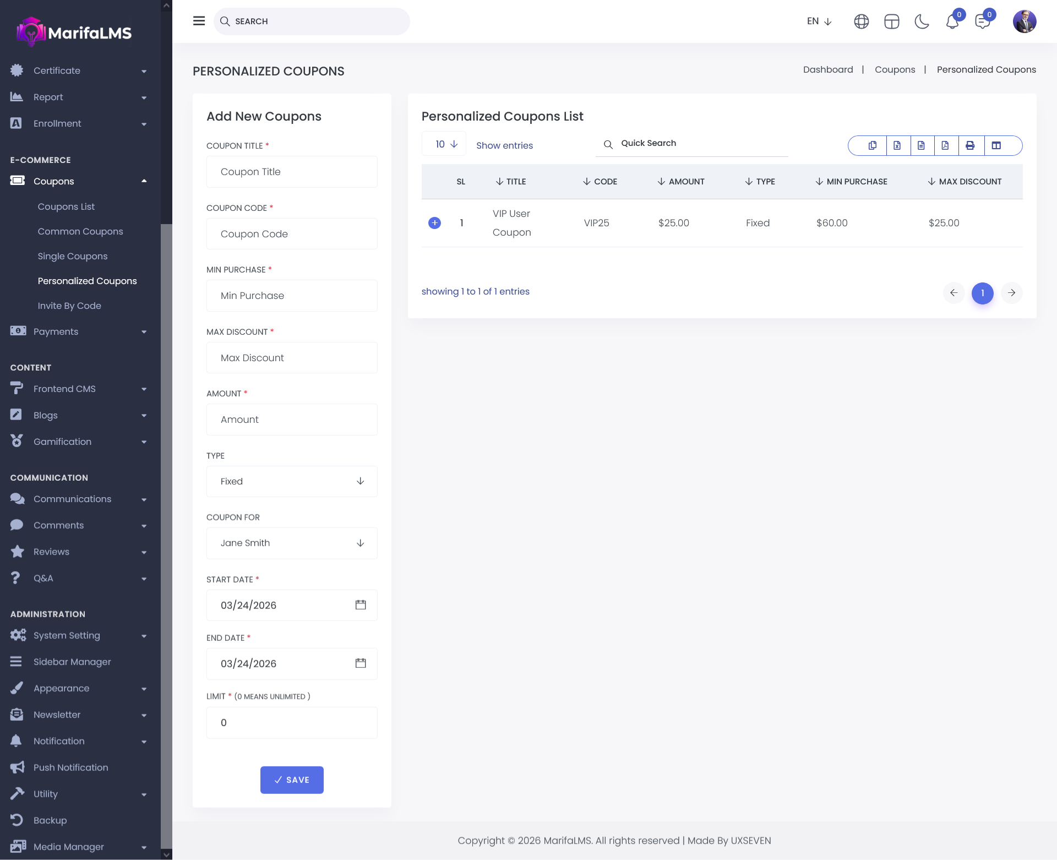
Task: Open Coupon For dropdown Jane Smith
Action: 292,543
